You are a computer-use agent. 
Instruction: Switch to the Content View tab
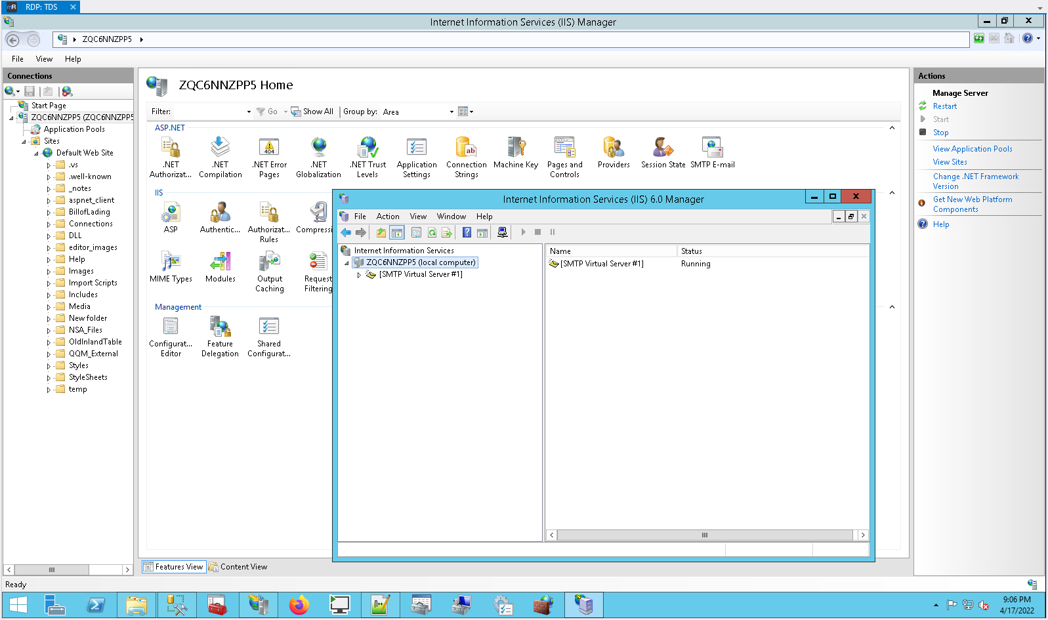(238, 567)
